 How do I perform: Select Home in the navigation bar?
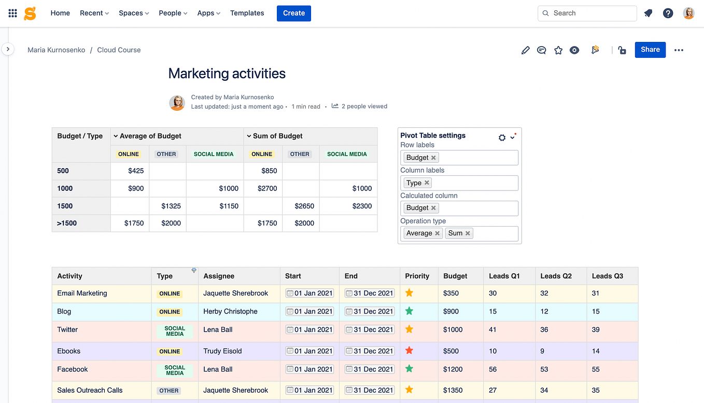(60, 13)
